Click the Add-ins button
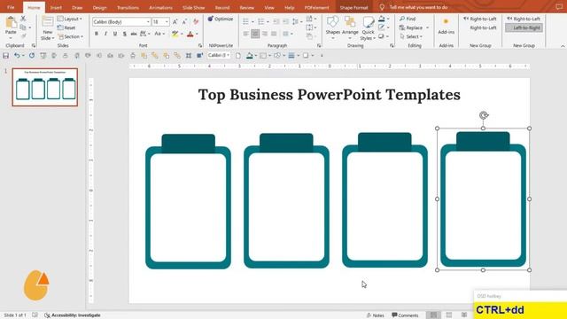Screen dimensions: 567x319 coord(447,27)
